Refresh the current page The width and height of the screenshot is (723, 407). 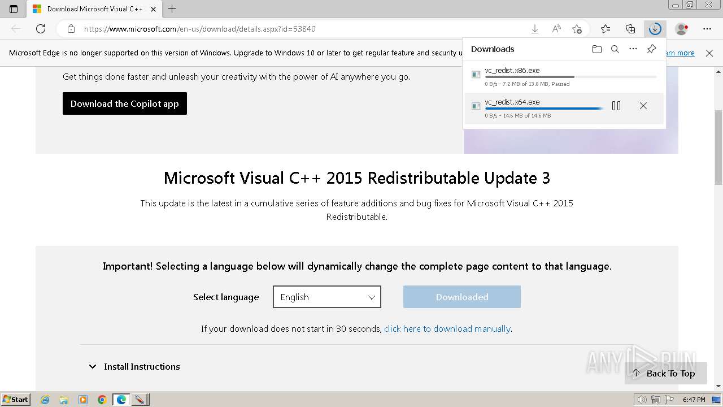[41, 29]
